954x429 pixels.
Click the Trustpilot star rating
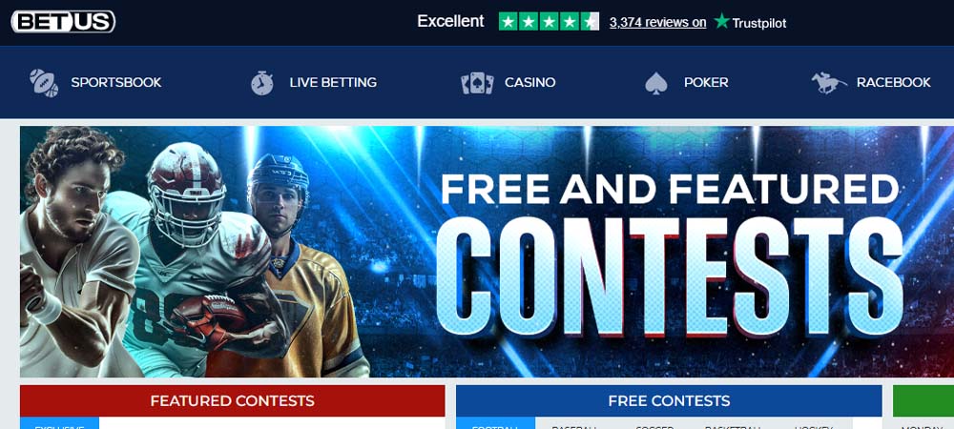click(x=549, y=21)
